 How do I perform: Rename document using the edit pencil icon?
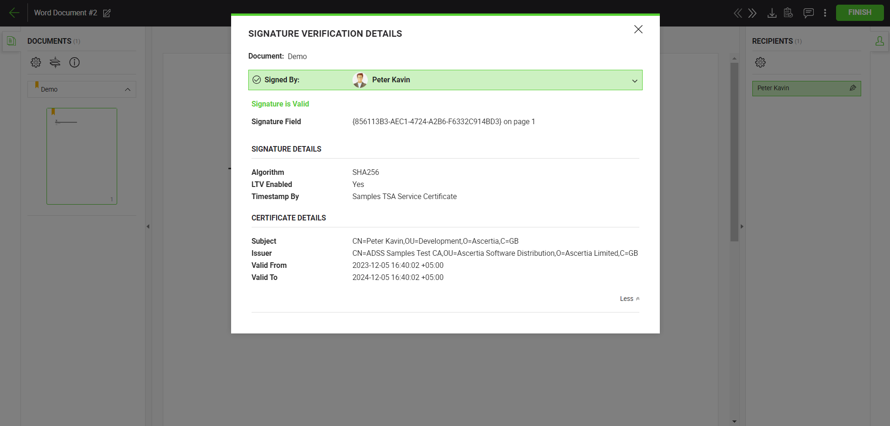106,13
